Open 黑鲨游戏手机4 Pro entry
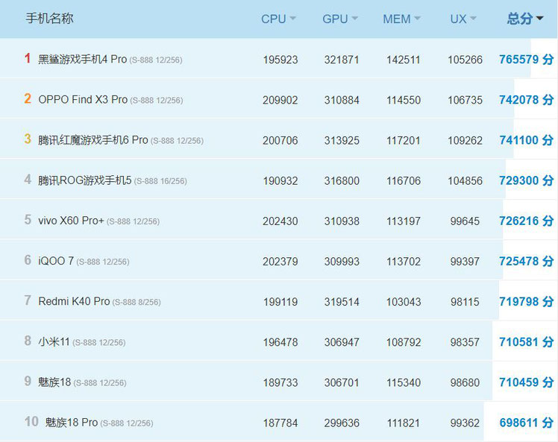558x442 pixels. click(x=83, y=59)
